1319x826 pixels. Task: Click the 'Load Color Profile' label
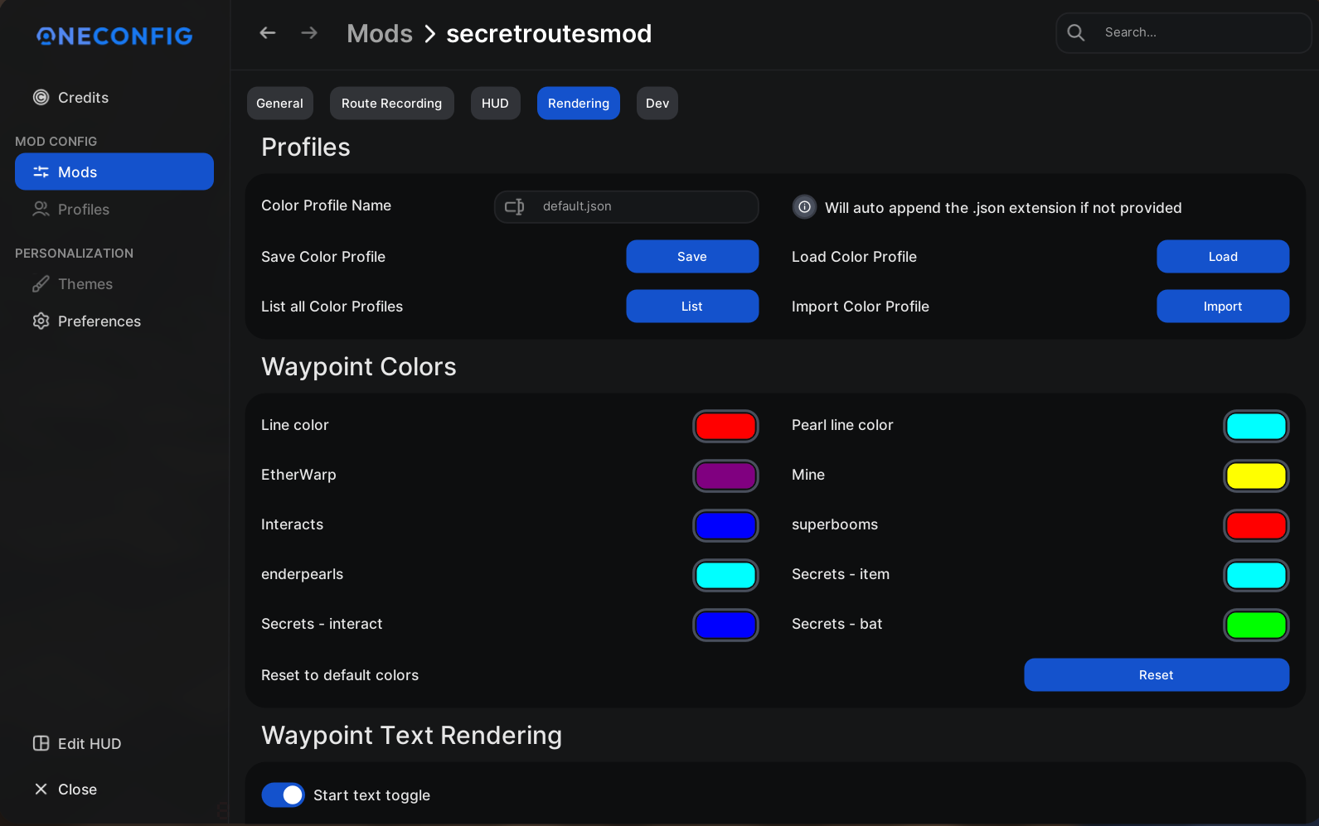click(854, 257)
